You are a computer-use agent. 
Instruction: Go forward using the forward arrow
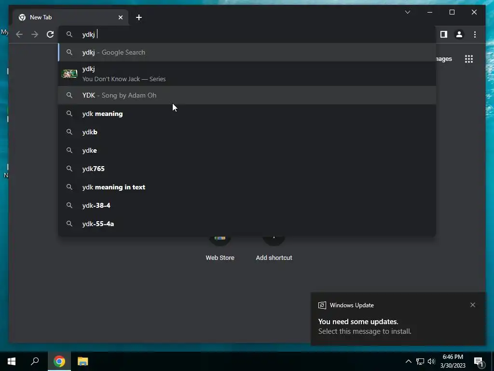coord(35,34)
